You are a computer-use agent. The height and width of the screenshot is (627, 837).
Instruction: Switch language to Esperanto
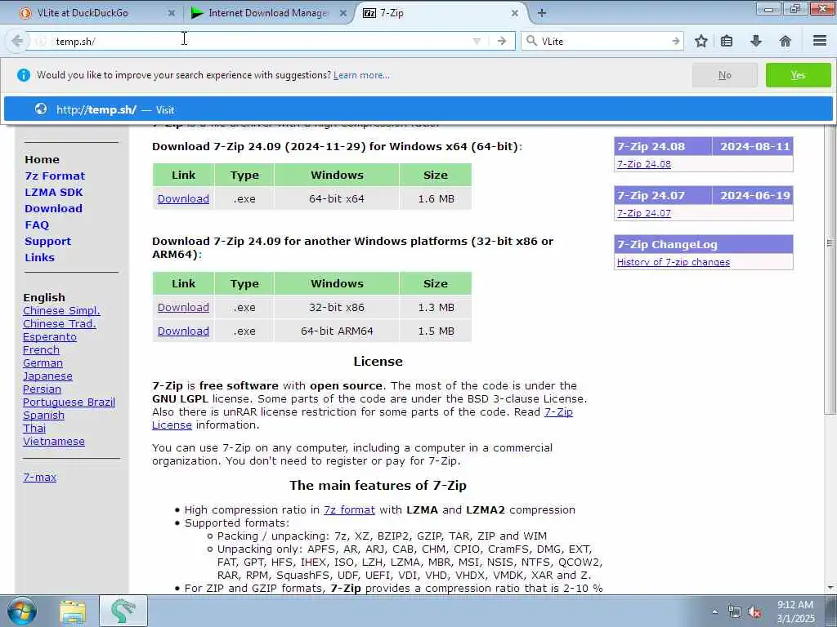(50, 337)
